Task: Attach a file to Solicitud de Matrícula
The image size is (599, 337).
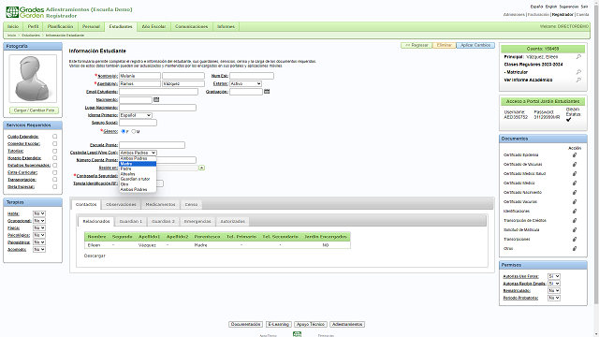Action: click(574, 229)
